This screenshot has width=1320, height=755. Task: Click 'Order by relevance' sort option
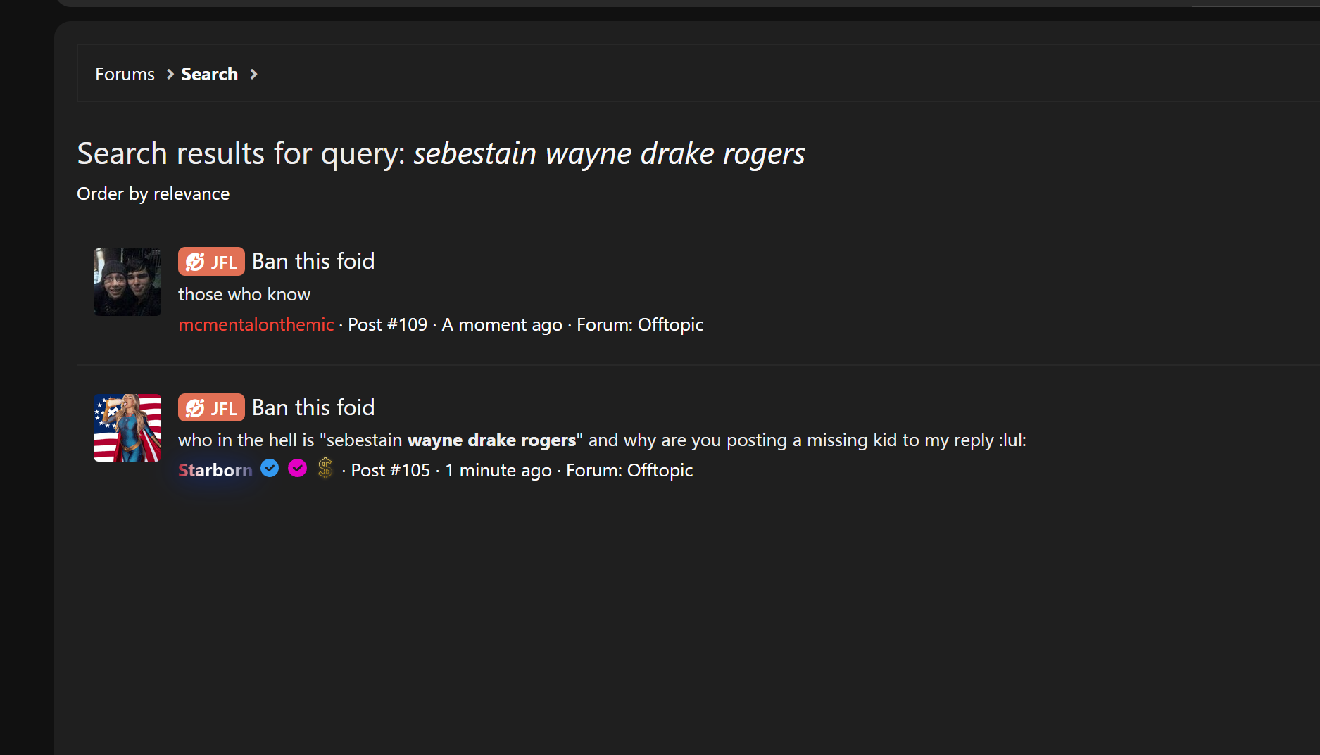tap(153, 194)
